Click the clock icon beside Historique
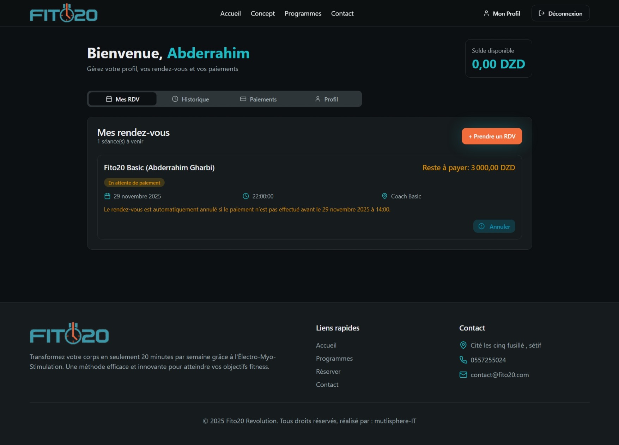 coord(175,99)
